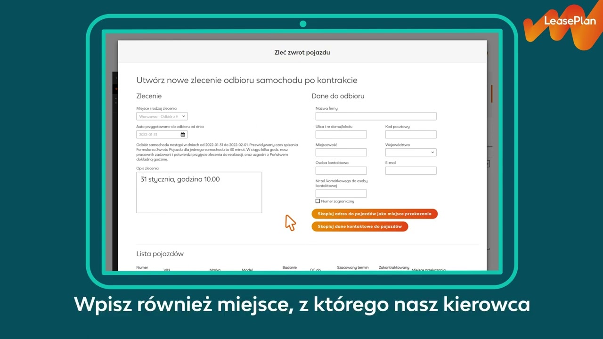Focus the Nazwa firmy input field
This screenshot has width=603, height=339.
coord(376,116)
